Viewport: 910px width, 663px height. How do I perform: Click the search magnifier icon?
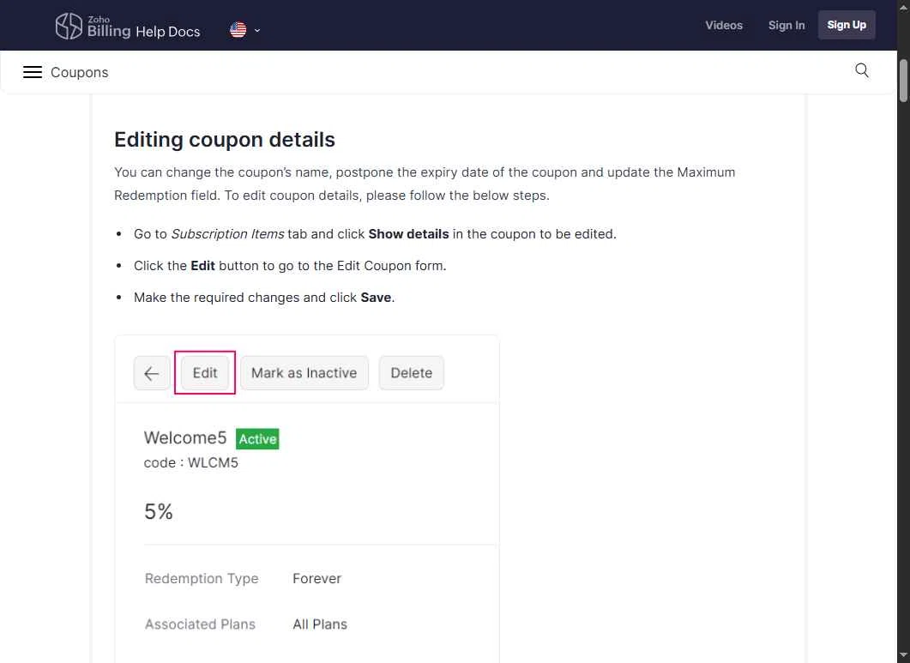click(862, 71)
